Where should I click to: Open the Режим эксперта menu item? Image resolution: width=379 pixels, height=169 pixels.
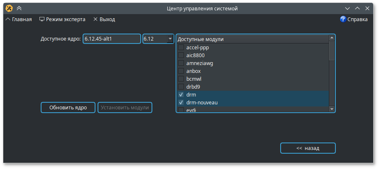click(66, 19)
